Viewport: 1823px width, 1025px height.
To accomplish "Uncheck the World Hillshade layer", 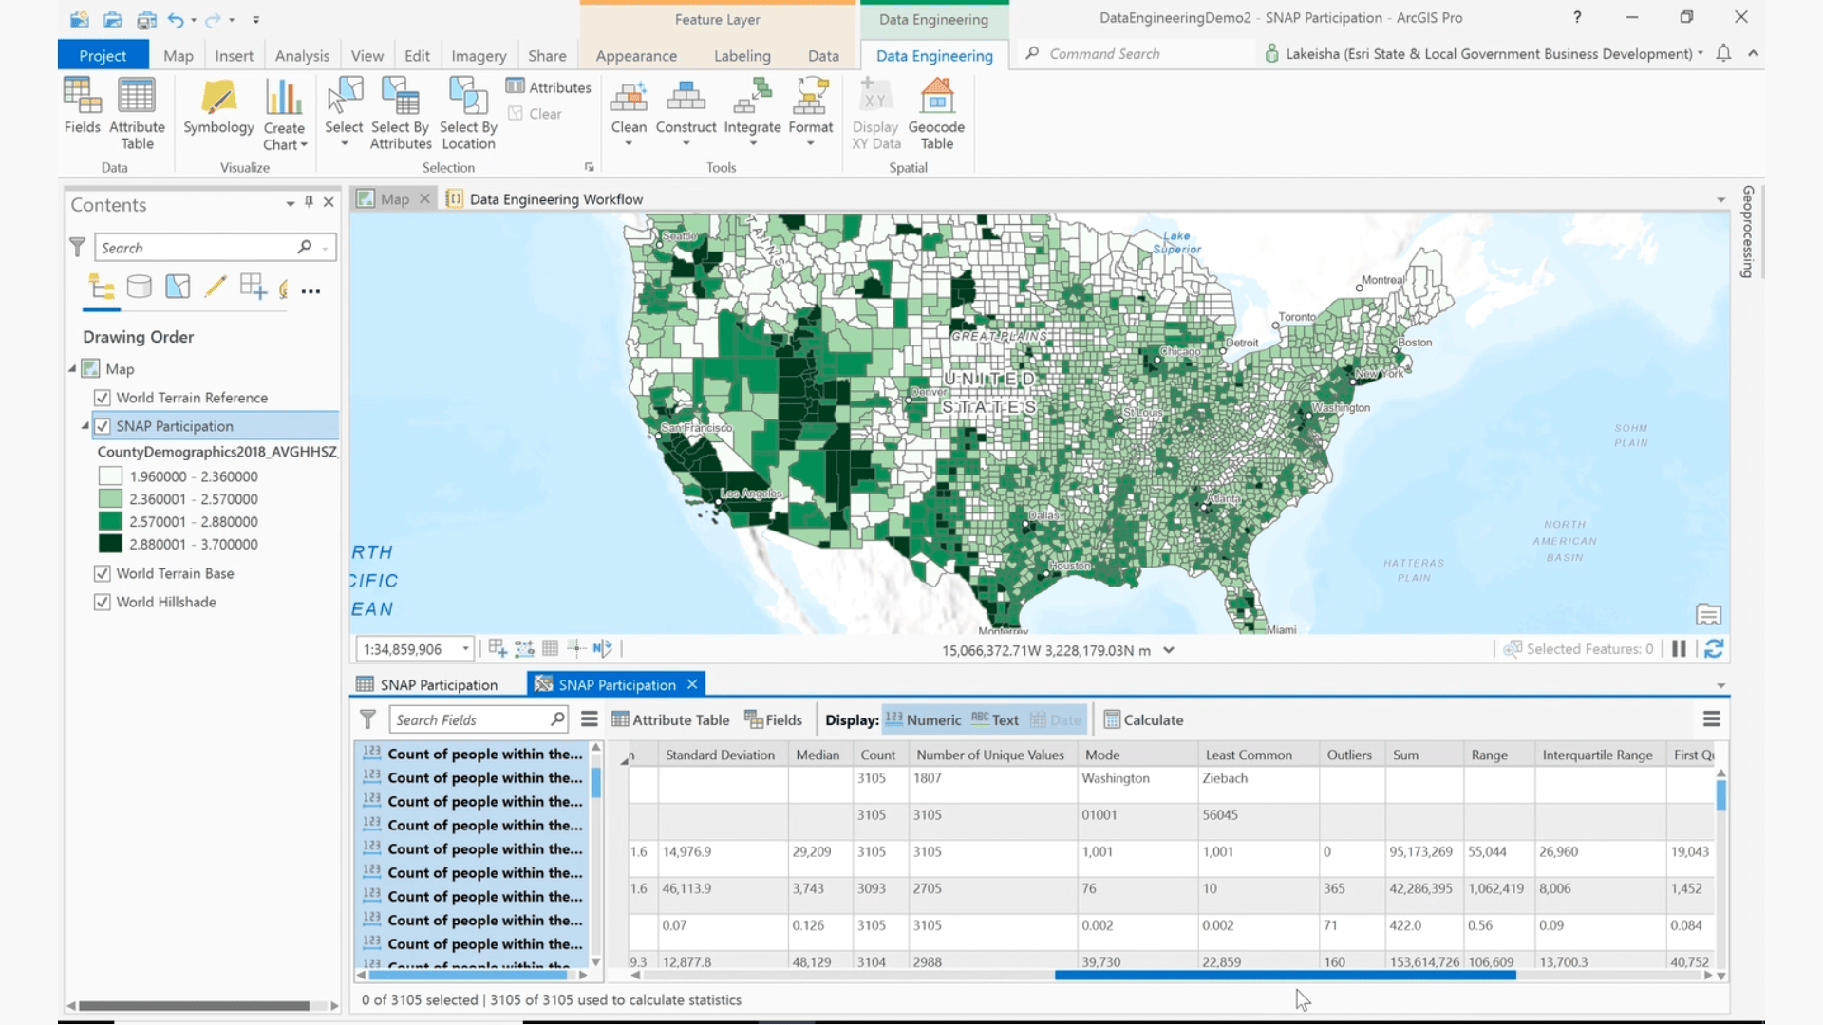I will (x=103, y=602).
